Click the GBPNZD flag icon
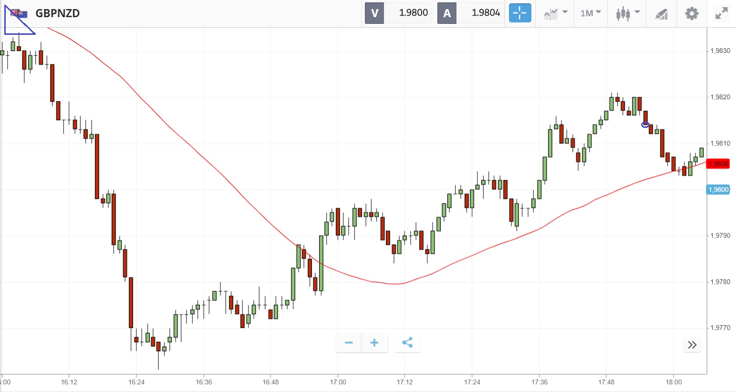Viewport: 736px width, 392px height. click(x=19, y=13)
